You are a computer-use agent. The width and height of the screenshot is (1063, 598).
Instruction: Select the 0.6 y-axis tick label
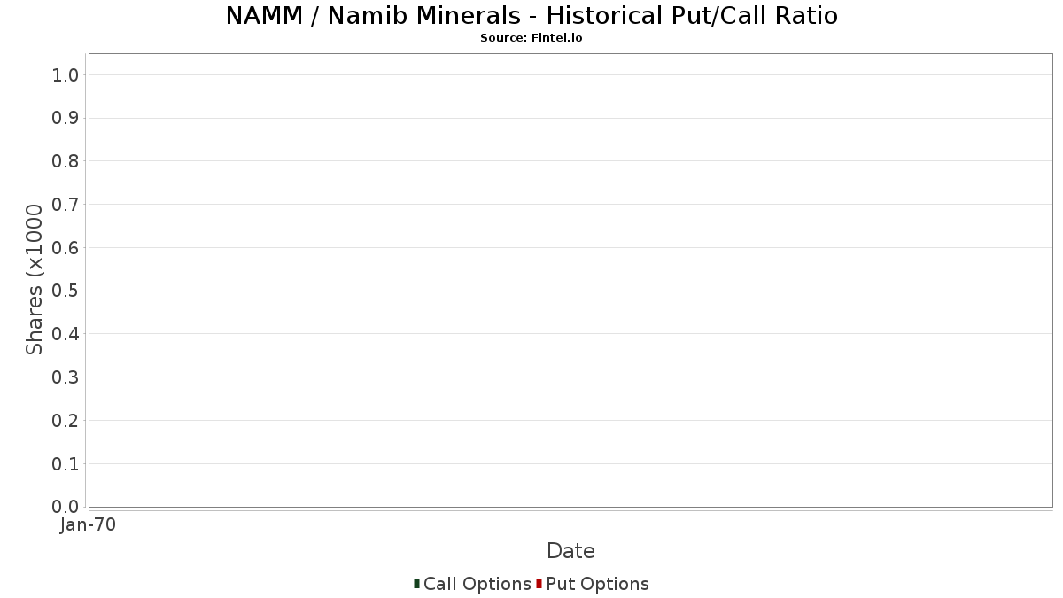[66, 248]
